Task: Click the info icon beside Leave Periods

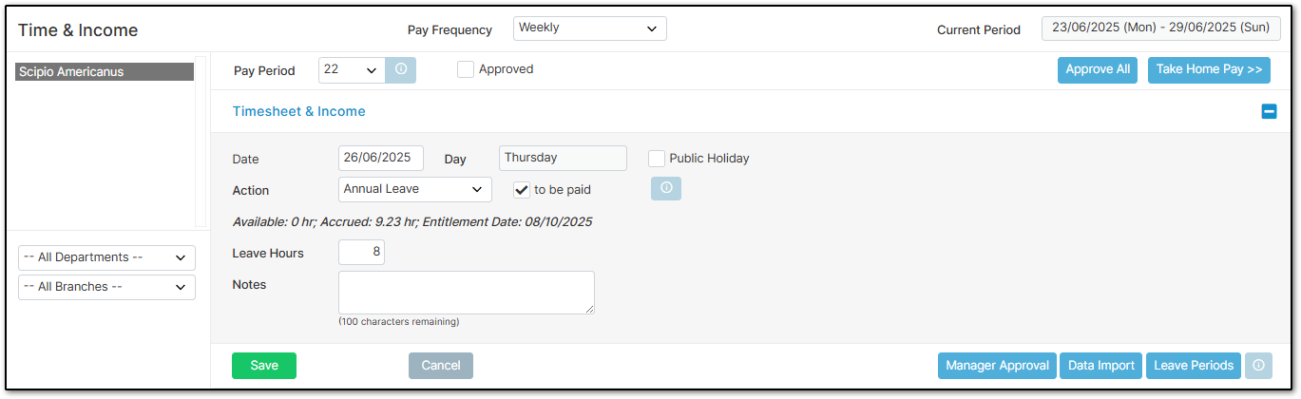Action: tap(1258, 366)
